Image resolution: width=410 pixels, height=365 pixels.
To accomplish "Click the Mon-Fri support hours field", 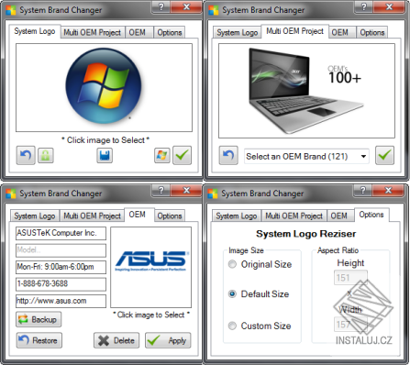I will pyautogui.click(x=61, y=267).
